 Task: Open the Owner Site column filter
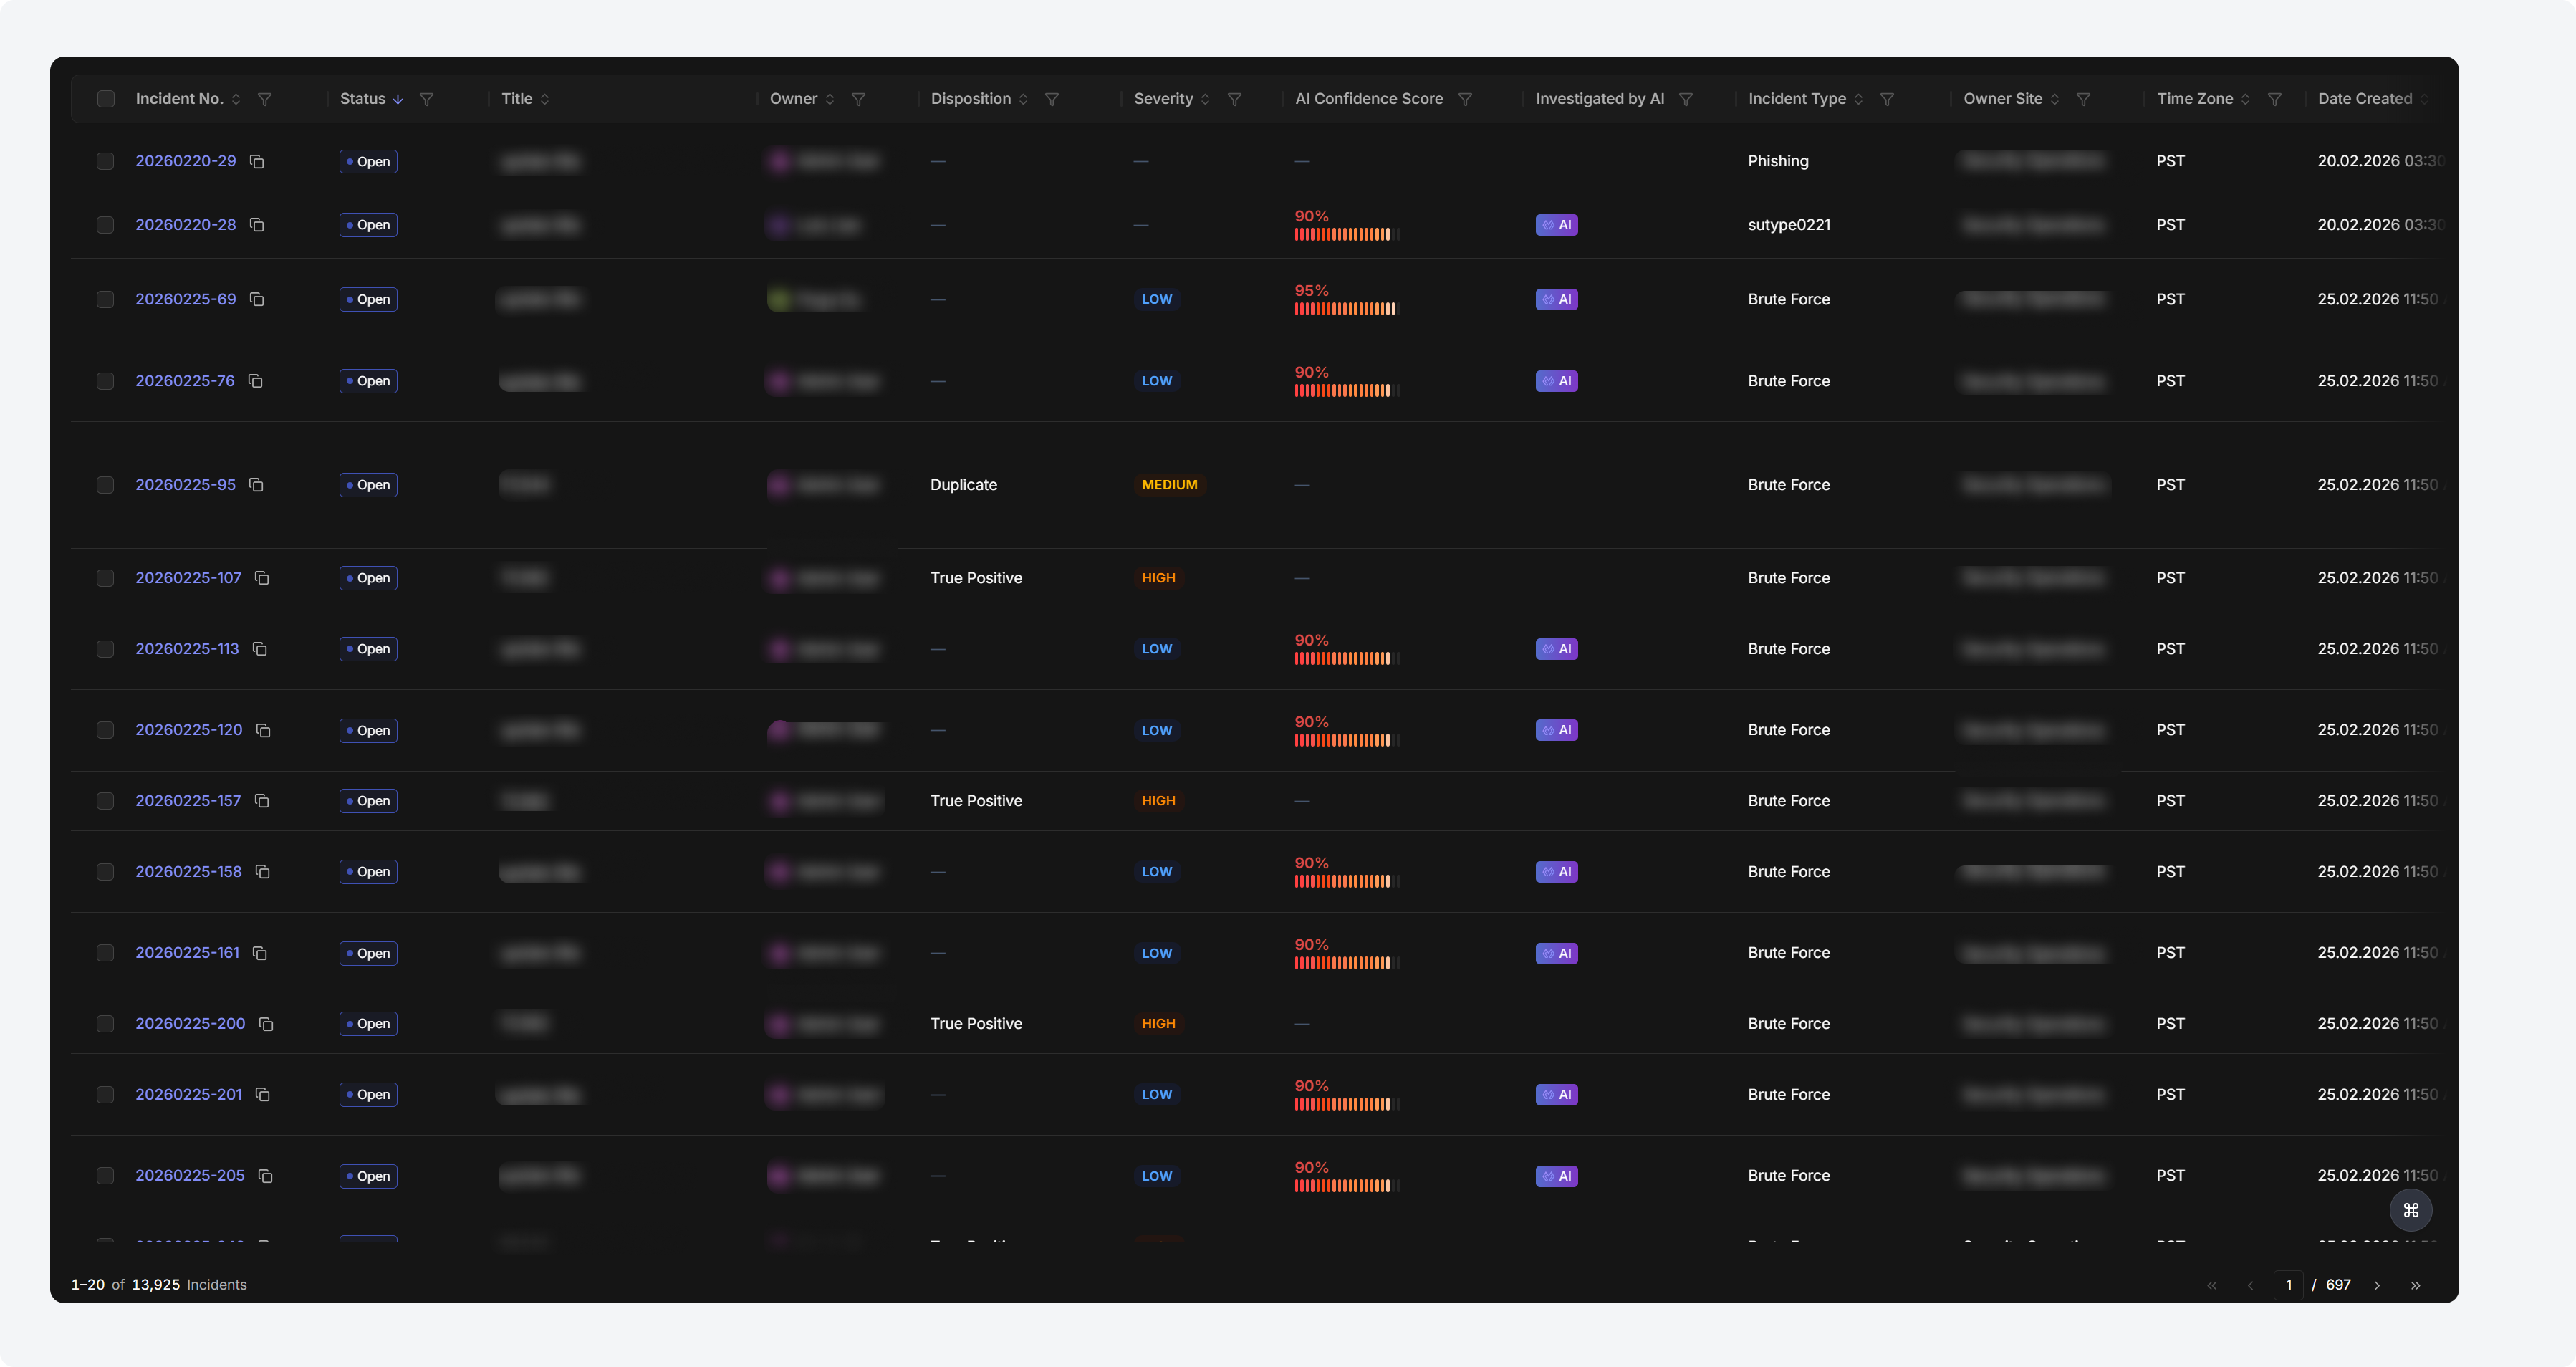coord(2083,99)
